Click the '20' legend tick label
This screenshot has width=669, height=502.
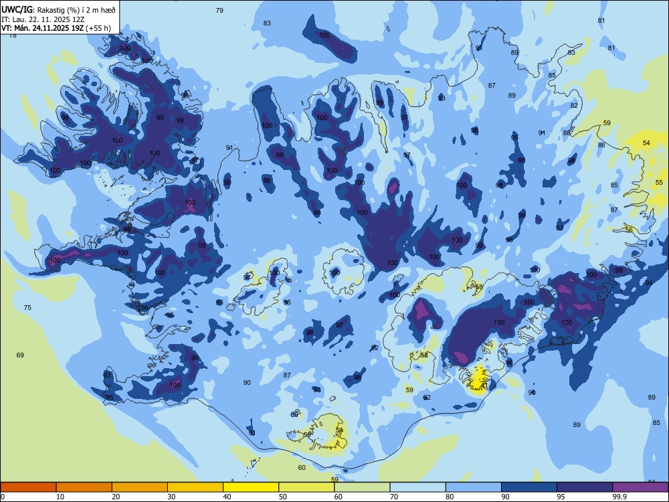tap(116, 497)
